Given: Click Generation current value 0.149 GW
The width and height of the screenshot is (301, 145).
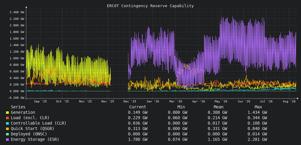Looking at the screenshot, I should point(138,113).
